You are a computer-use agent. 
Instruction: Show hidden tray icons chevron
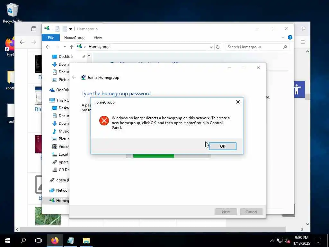tap(272, 241)
